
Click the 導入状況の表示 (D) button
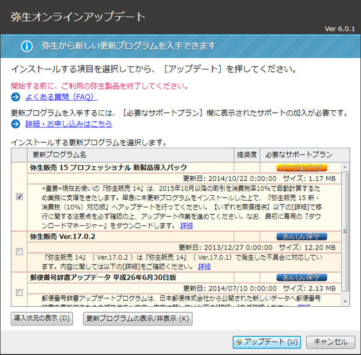[42, 319]
